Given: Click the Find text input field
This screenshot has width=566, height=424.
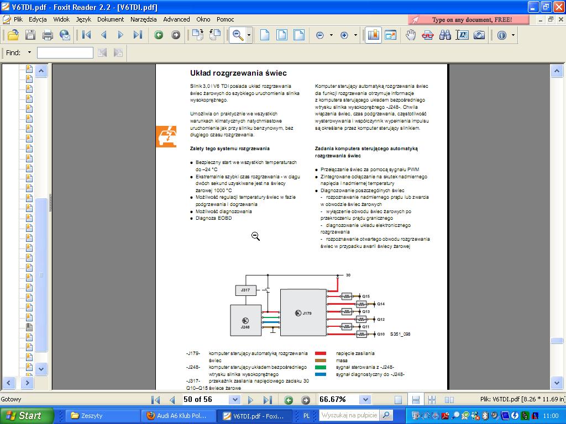Looking at the screenshot, I should click(65, 53).
